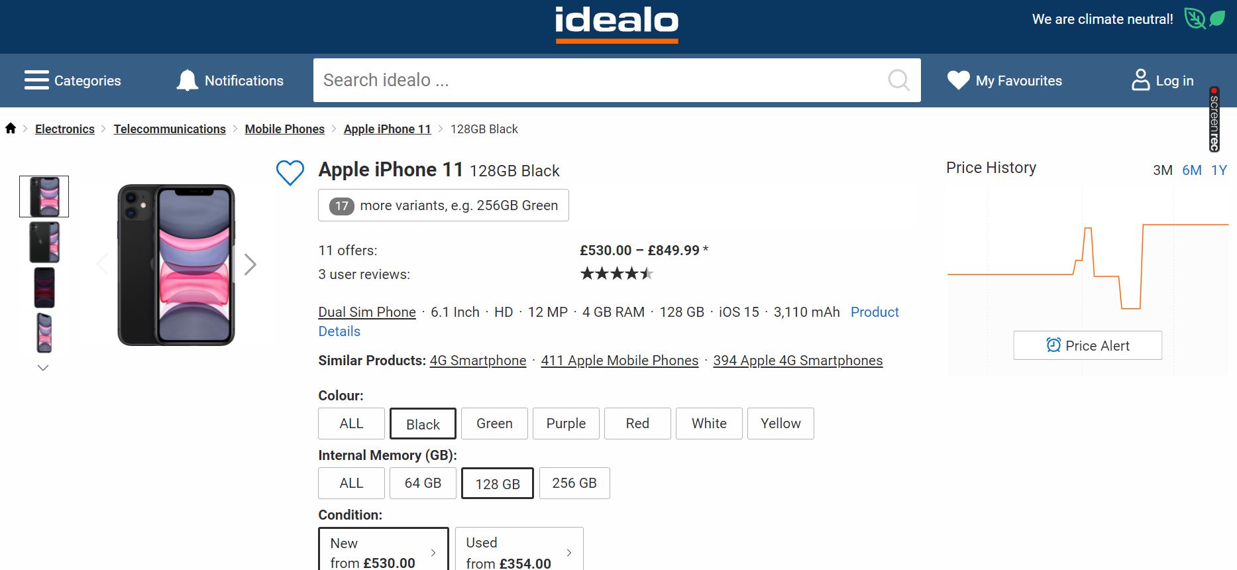
Task: Switch price history to 6M
Action: (x=1191, y=170)
